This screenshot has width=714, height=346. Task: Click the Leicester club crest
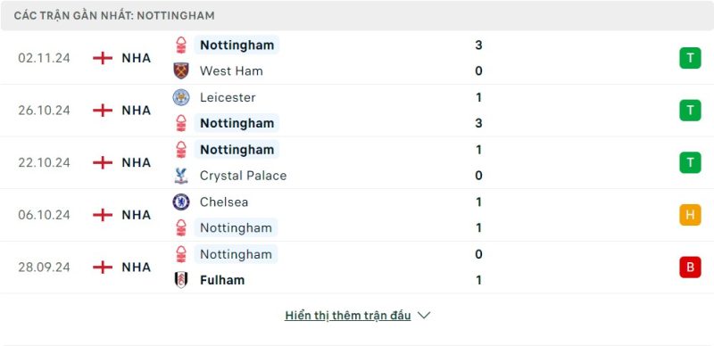tap(181, 97)
